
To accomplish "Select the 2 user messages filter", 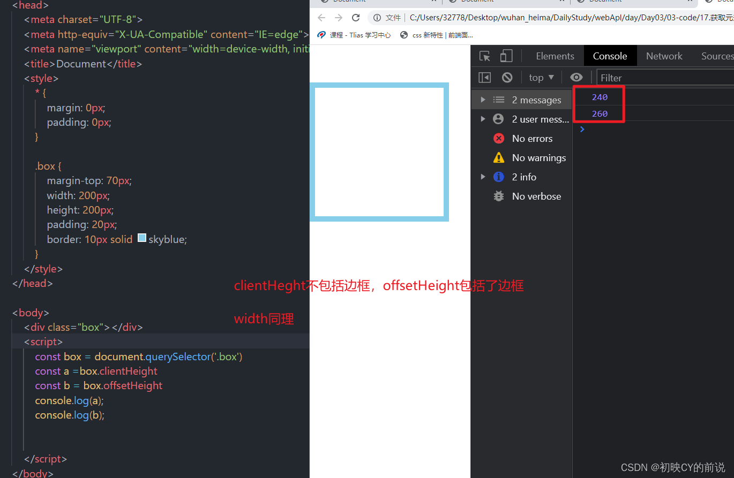I will (x=540, y=119).
